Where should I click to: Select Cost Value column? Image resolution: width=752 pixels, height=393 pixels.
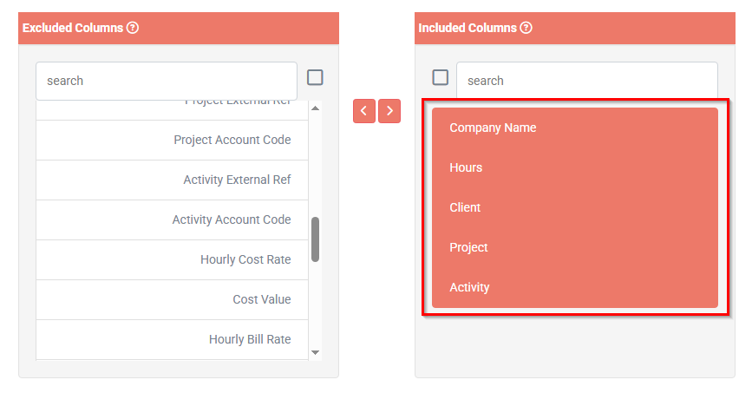pos(173,299)
